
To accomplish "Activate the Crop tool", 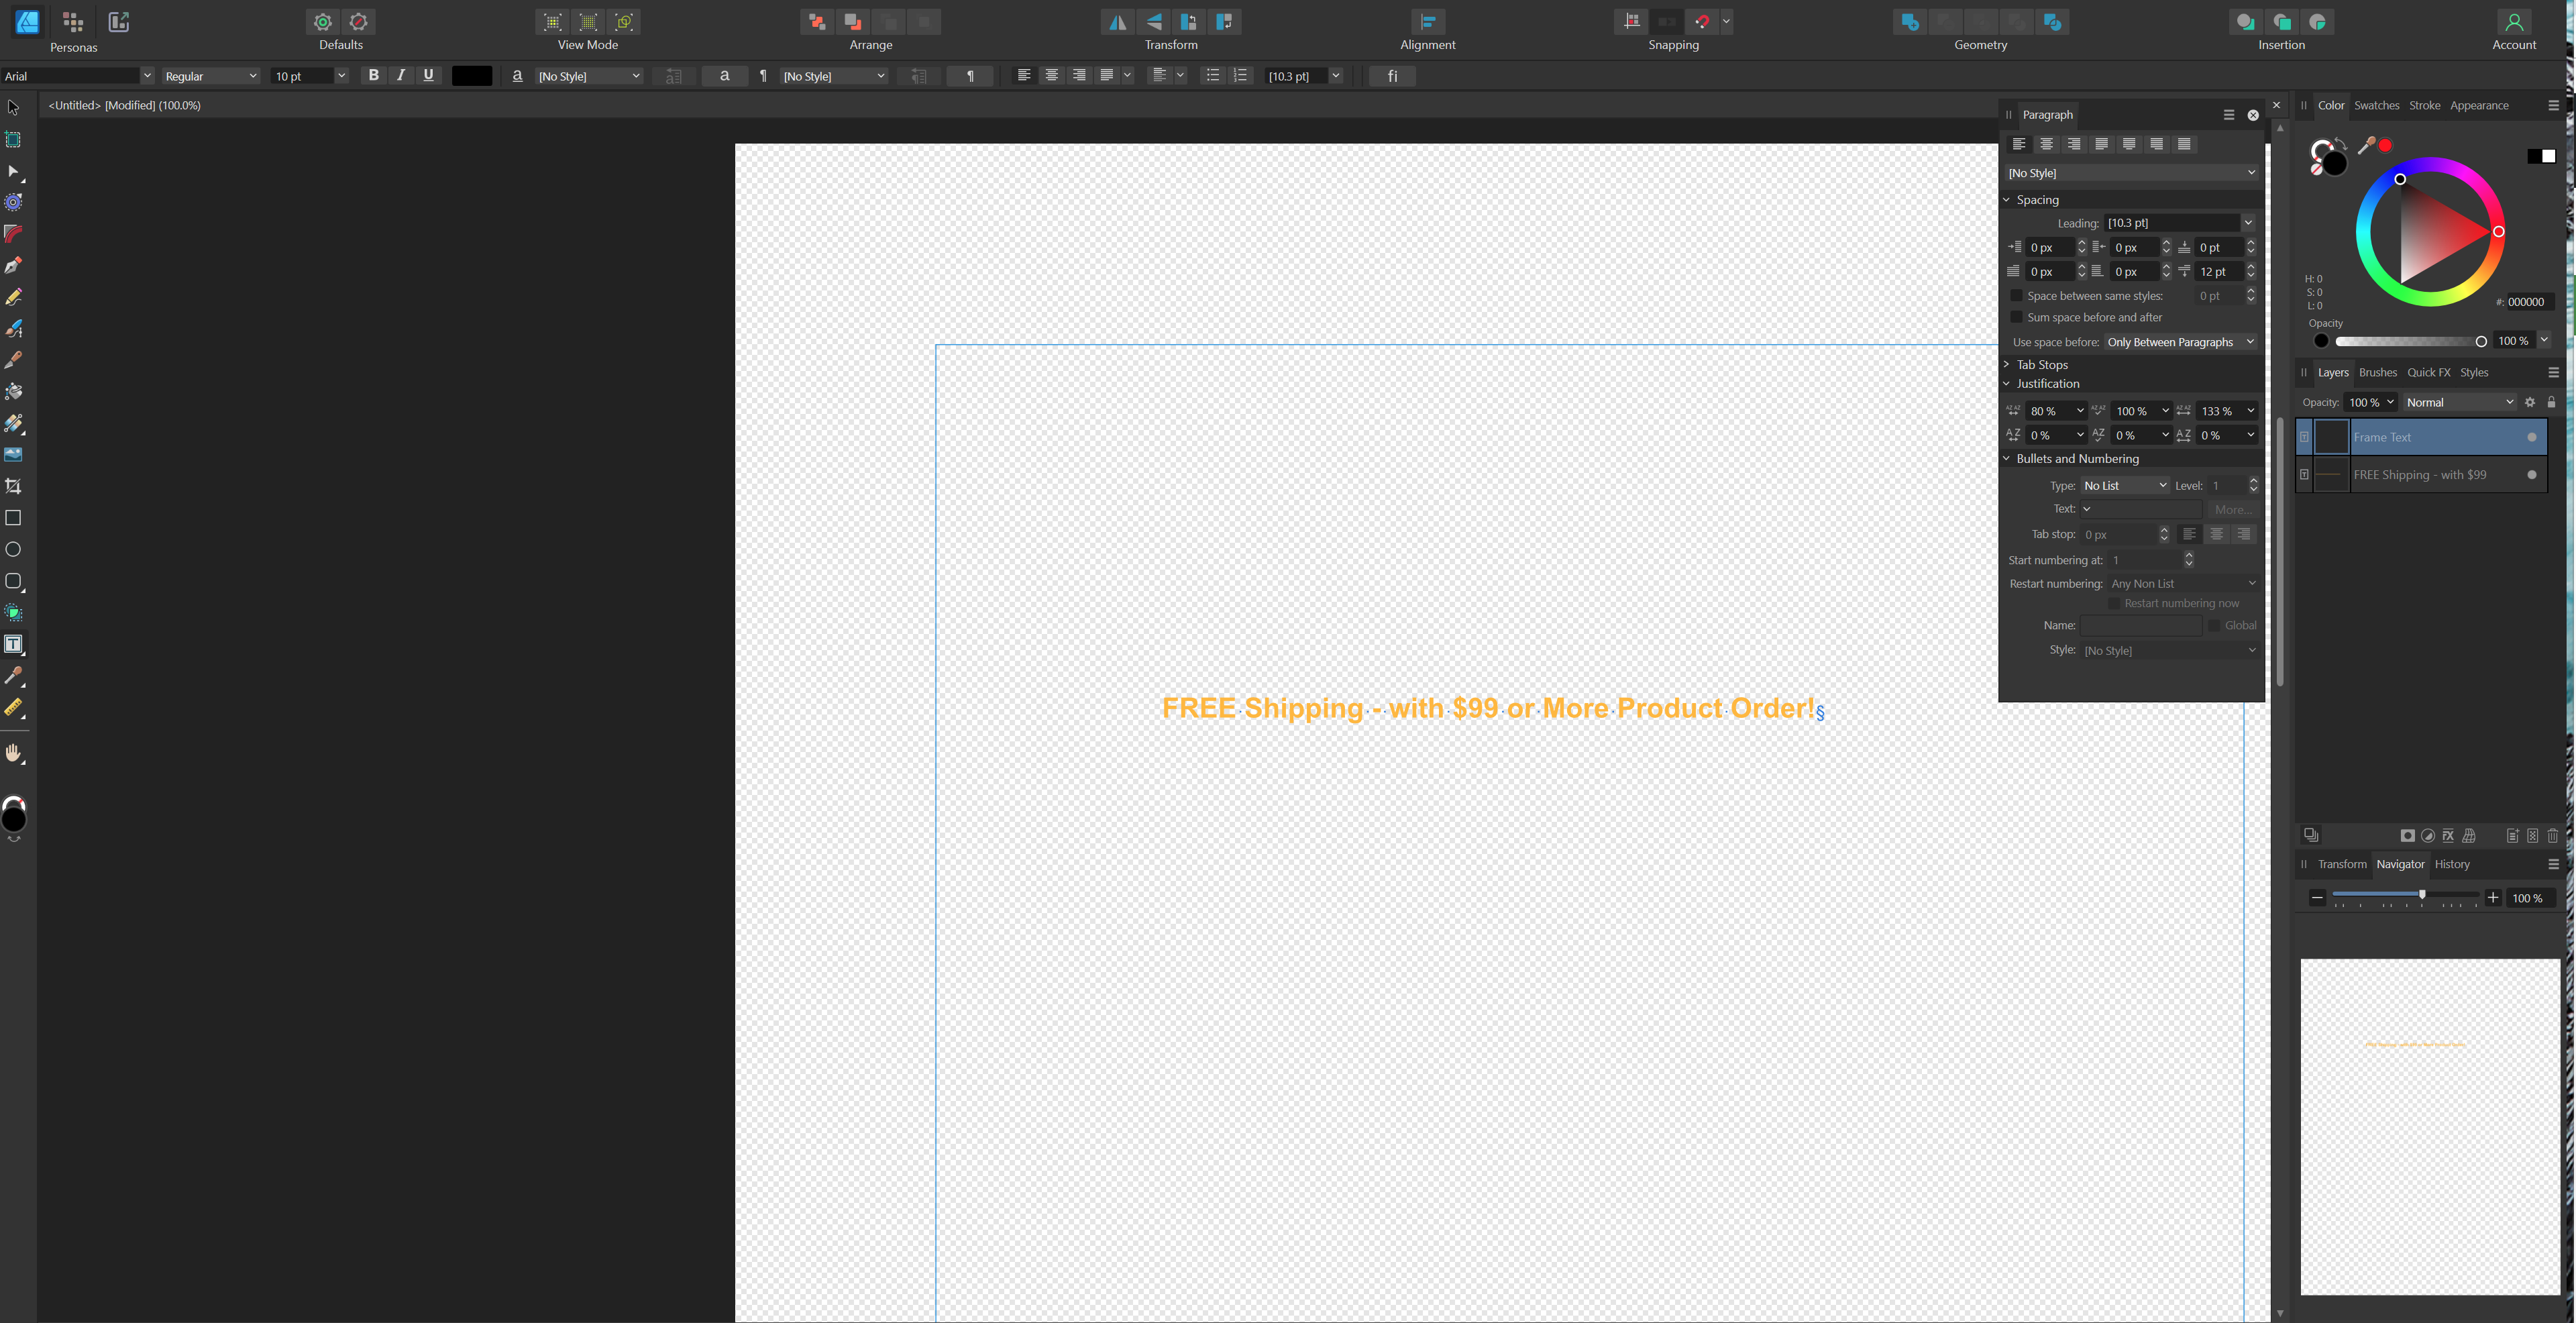I will tap(13, 487).
